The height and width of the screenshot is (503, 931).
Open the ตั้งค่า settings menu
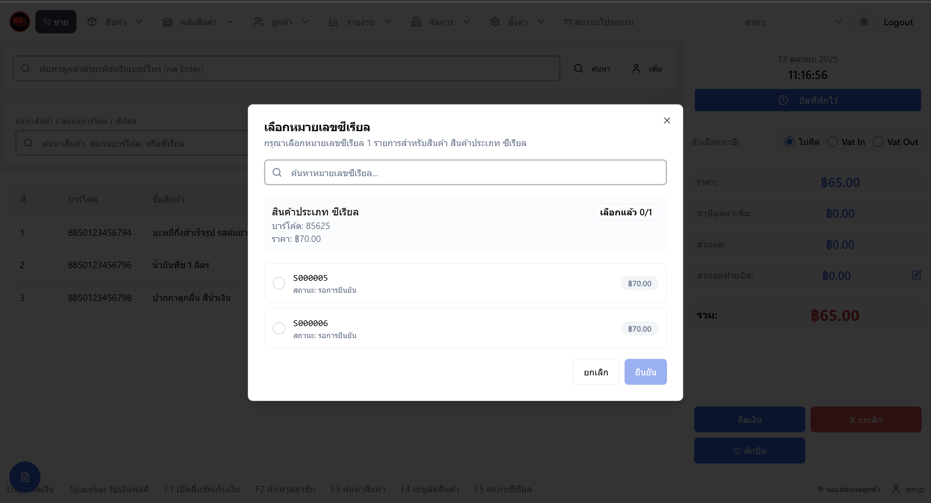517,22
